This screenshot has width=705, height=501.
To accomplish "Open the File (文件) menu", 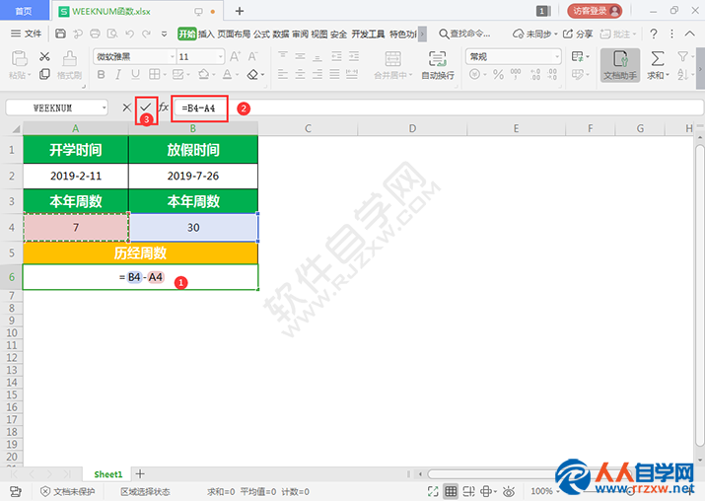I will (26, 34).
